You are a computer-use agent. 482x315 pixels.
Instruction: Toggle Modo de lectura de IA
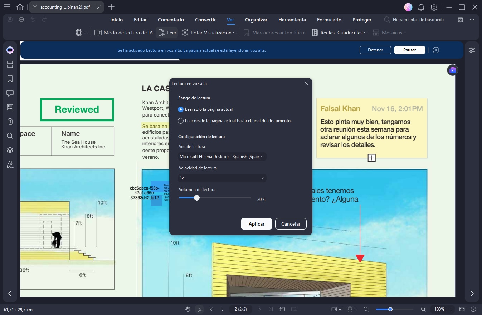123,33
